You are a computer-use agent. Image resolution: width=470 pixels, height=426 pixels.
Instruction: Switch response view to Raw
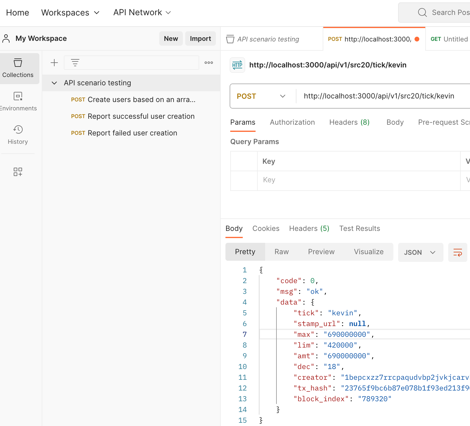click(282, 252)
